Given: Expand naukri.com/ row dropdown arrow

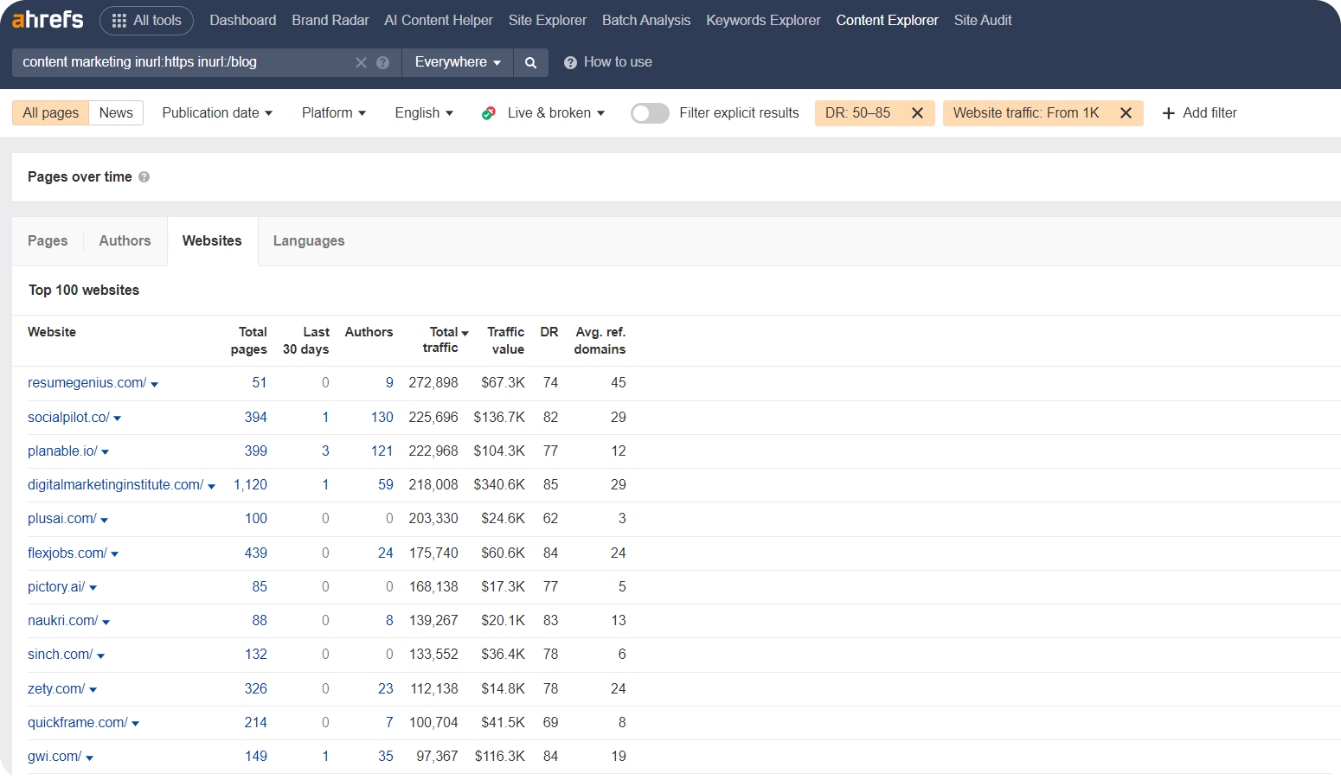Looking at the screenshot, I should point(106,622).
